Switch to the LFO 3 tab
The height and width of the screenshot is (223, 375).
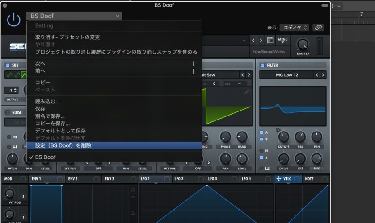tap(212, 179)
